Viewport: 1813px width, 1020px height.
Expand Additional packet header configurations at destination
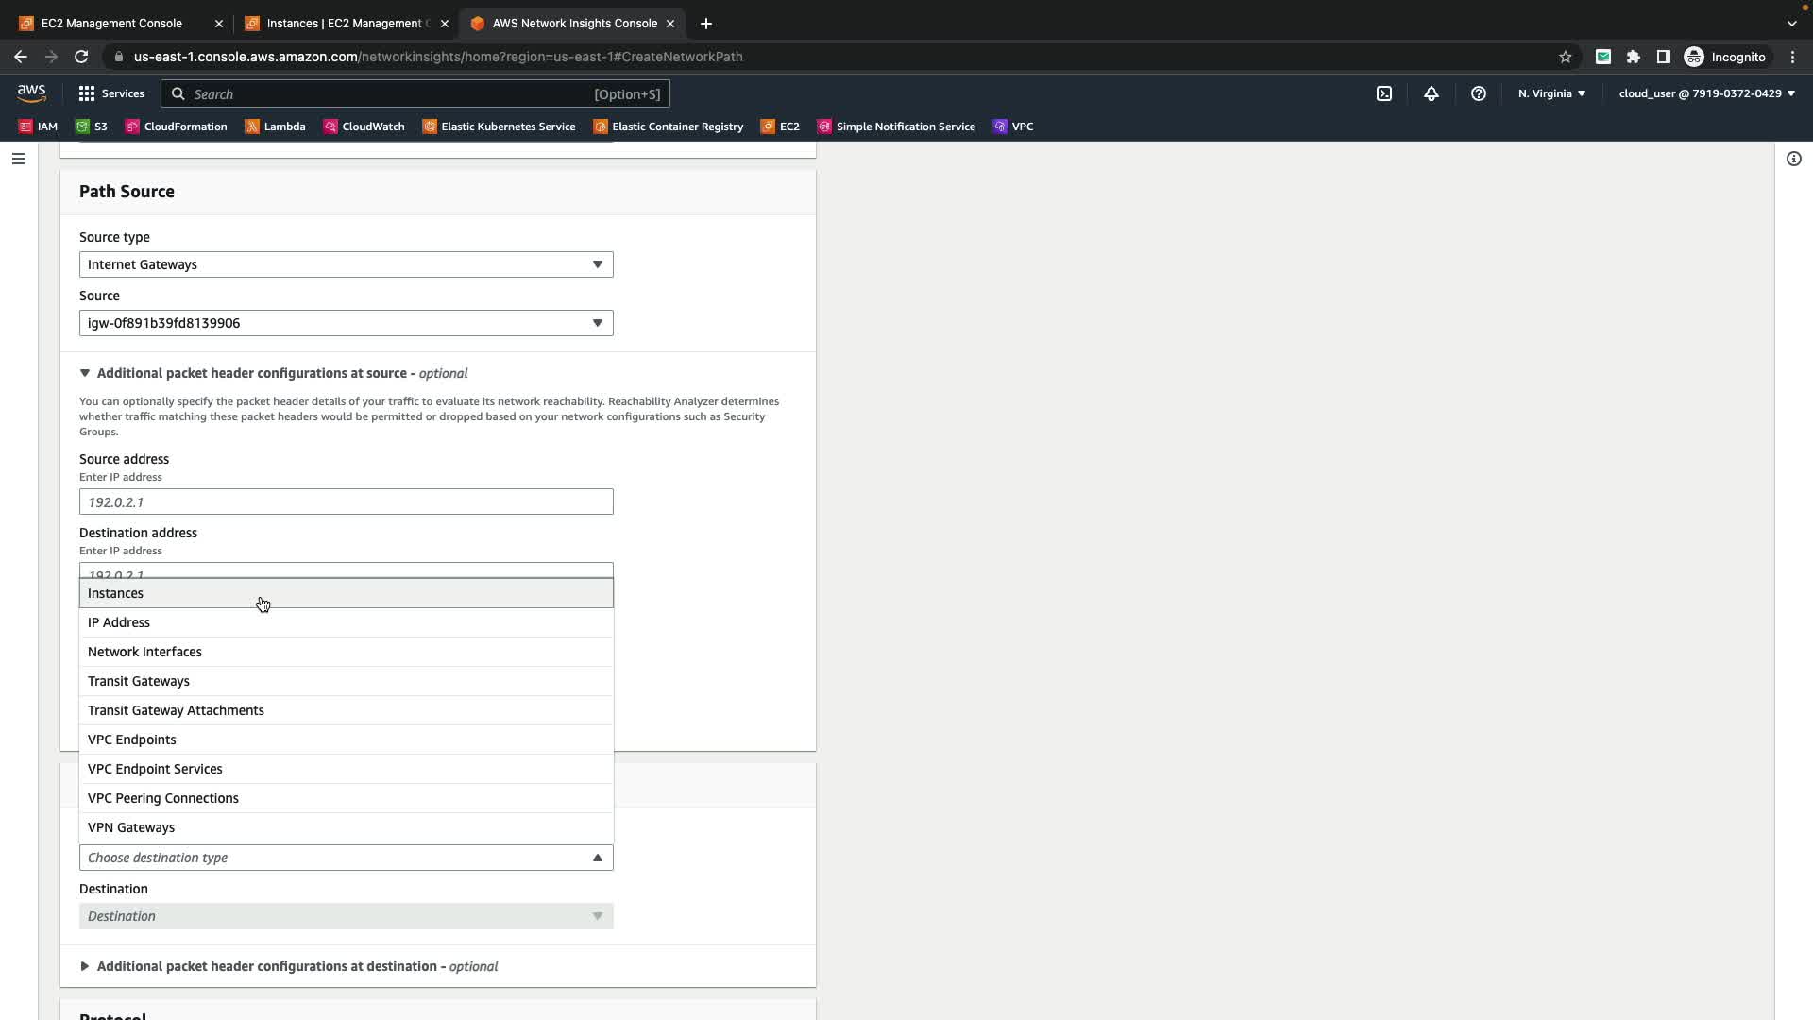point(266,966)
